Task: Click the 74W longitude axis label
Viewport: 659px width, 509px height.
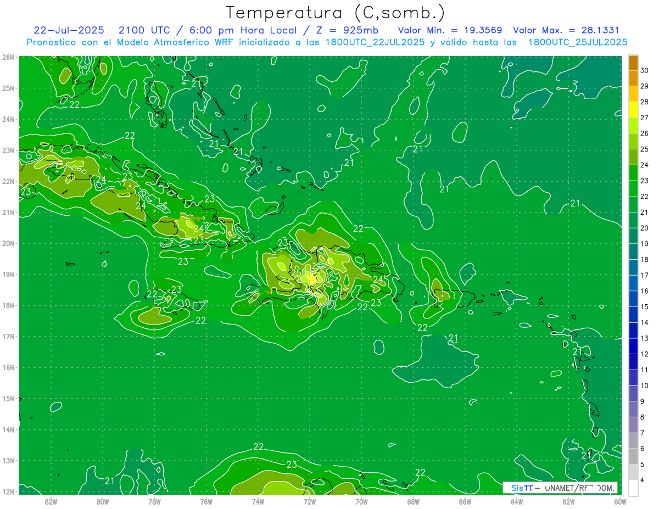Action: click(258, 501)
